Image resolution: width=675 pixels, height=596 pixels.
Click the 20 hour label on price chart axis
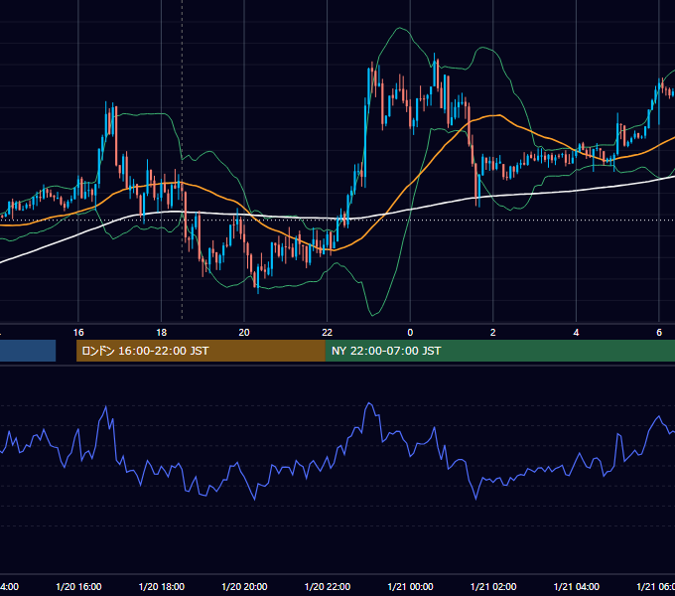[x=244, y=333]
